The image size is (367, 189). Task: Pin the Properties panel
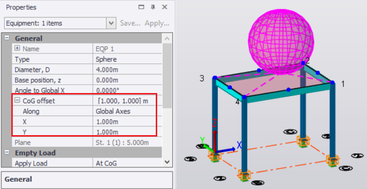pos(153,7)
